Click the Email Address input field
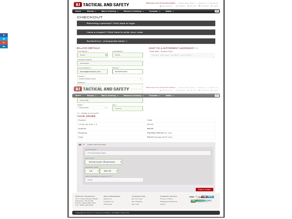This screenshot has height=219, width=292. (92, 72)
